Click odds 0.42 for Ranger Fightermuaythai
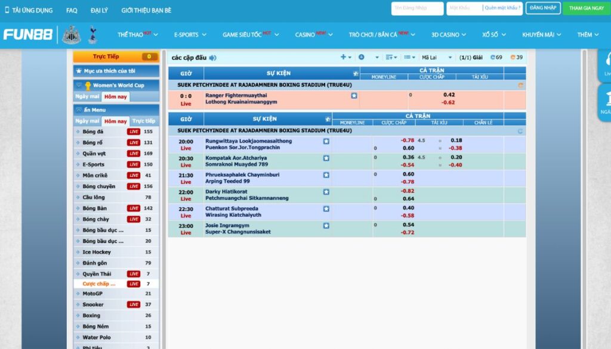 (449, 95)
